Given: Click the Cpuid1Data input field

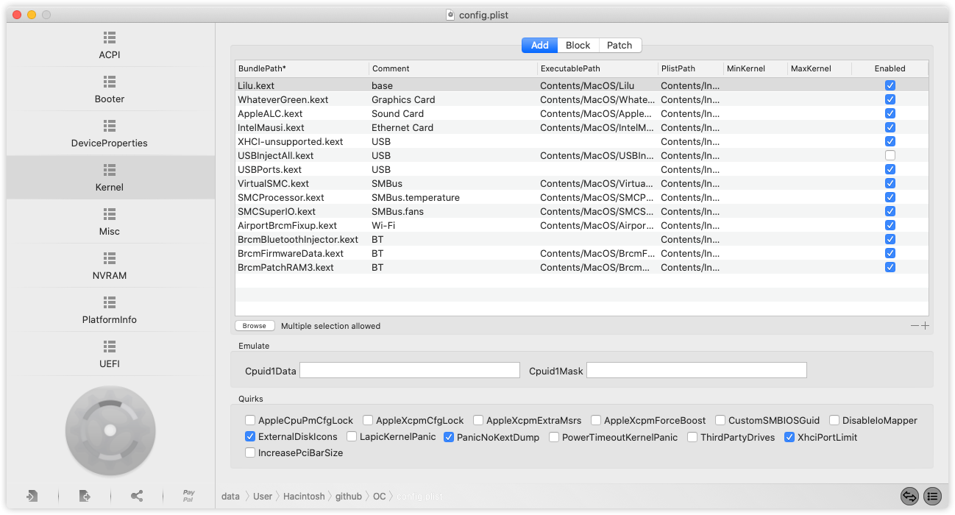Looking at the screenshot, I should click(410, 371).
